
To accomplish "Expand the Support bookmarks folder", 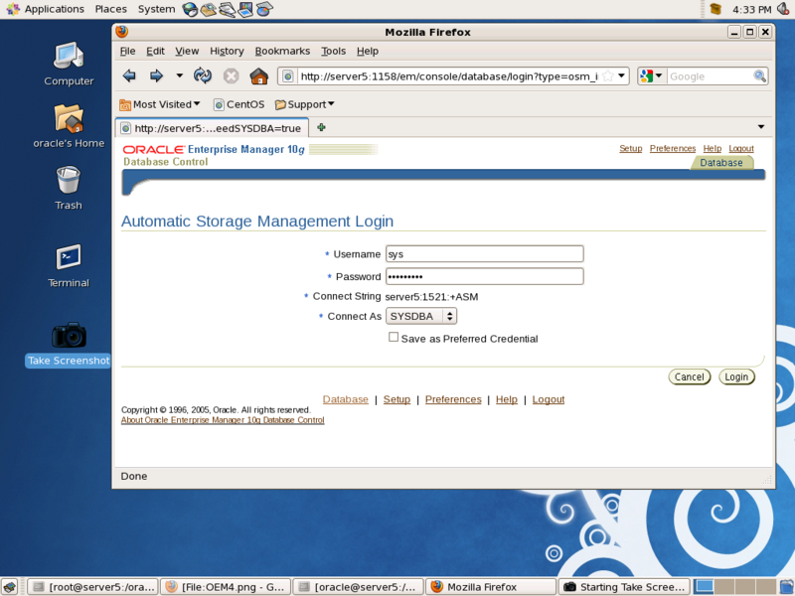I will click(x=304, y=104).
